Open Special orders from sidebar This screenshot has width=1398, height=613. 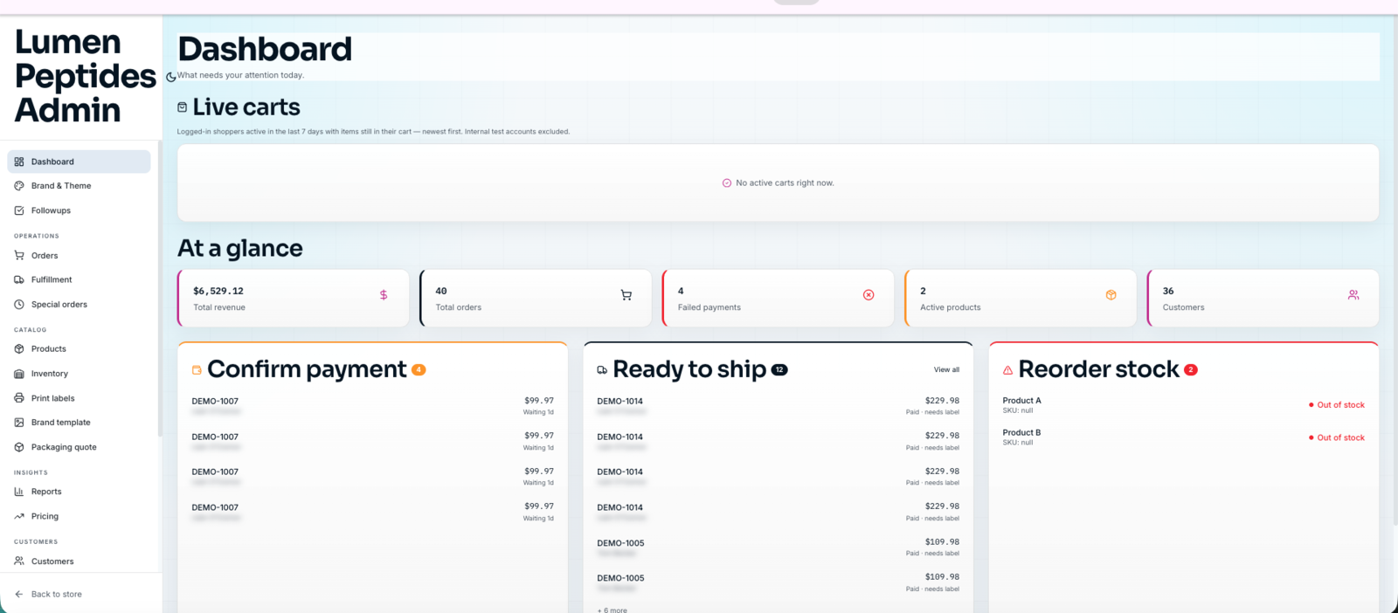79,305
